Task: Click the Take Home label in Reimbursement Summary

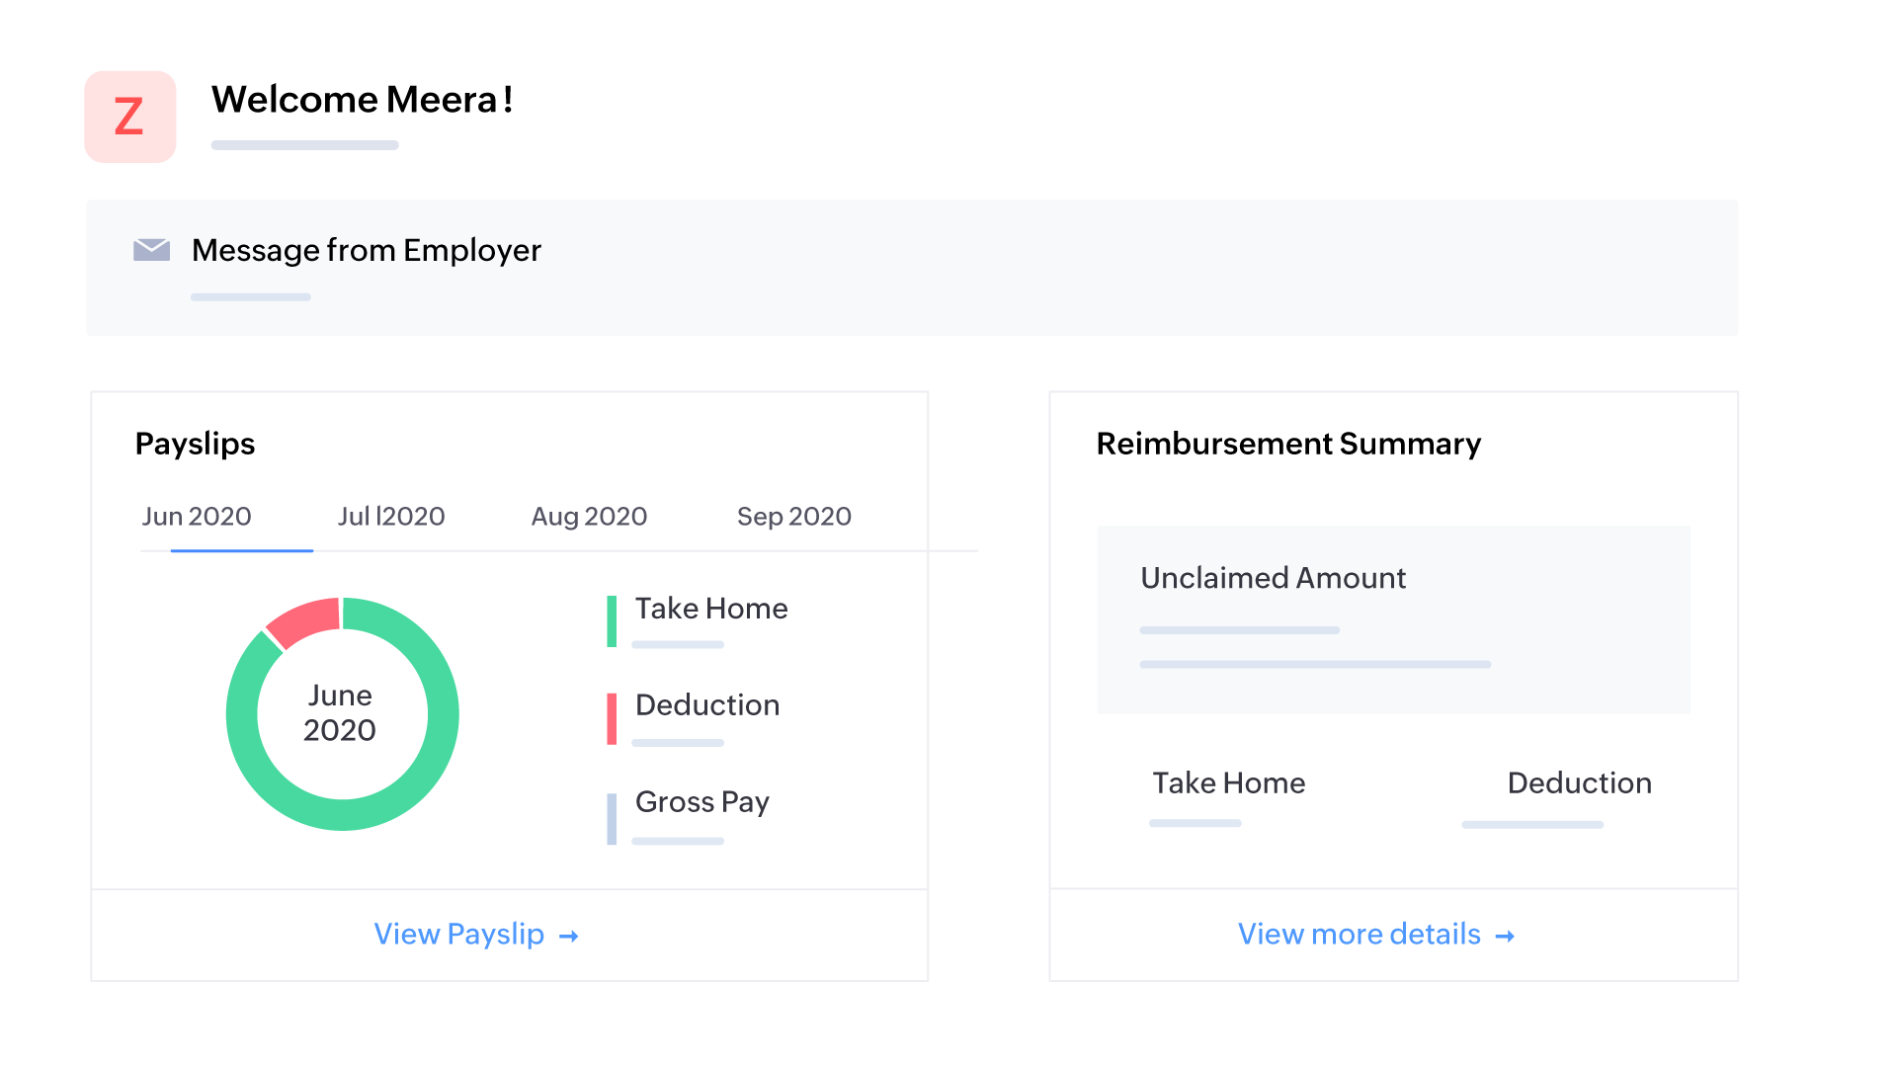Action: (1228, 783)
